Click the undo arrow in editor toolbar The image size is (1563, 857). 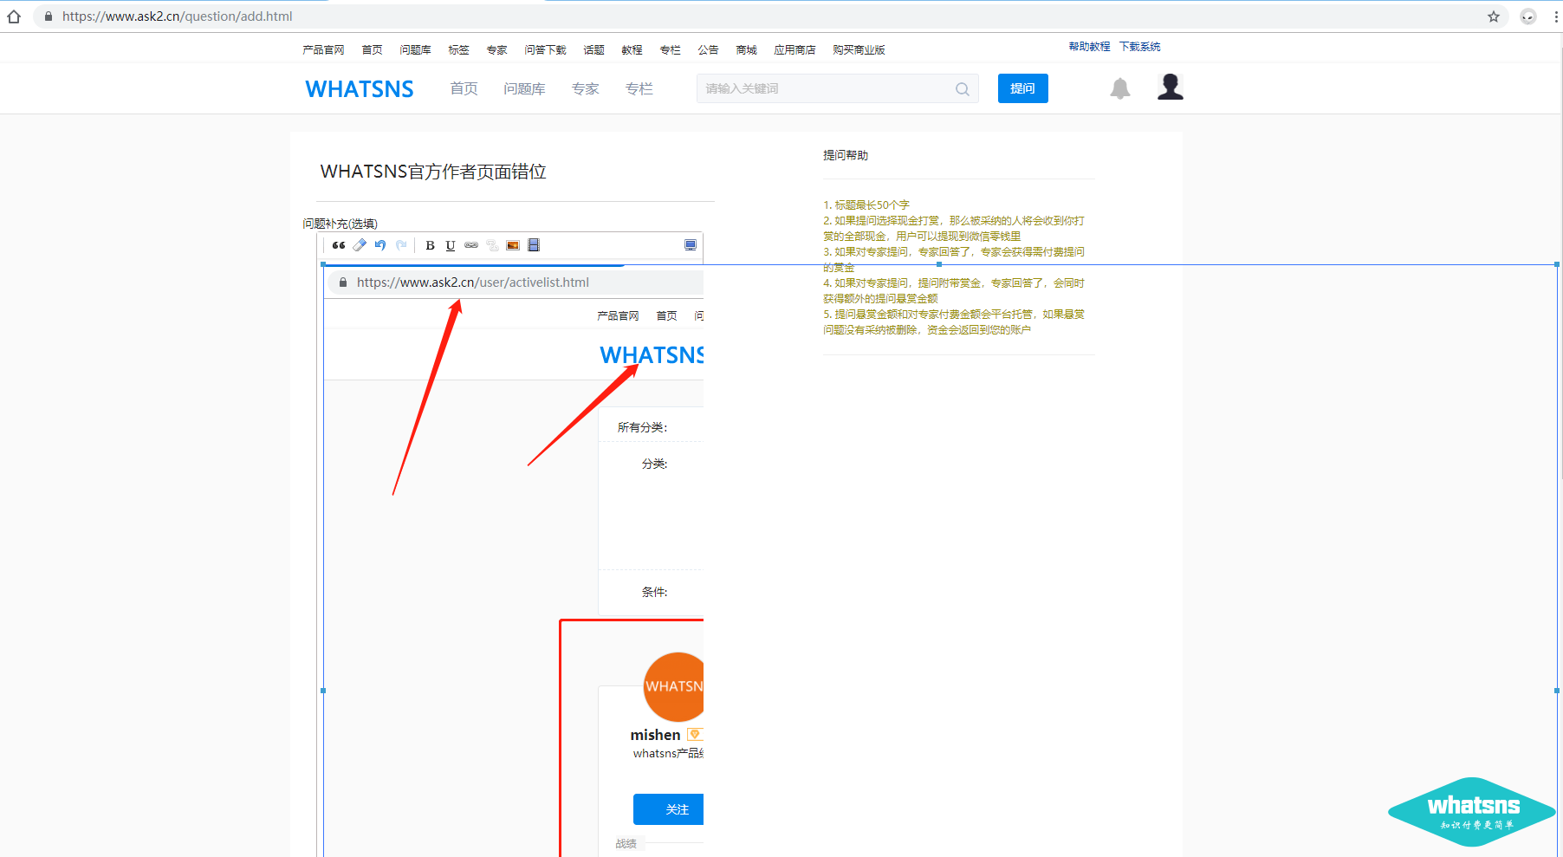[x=380, y=245]
